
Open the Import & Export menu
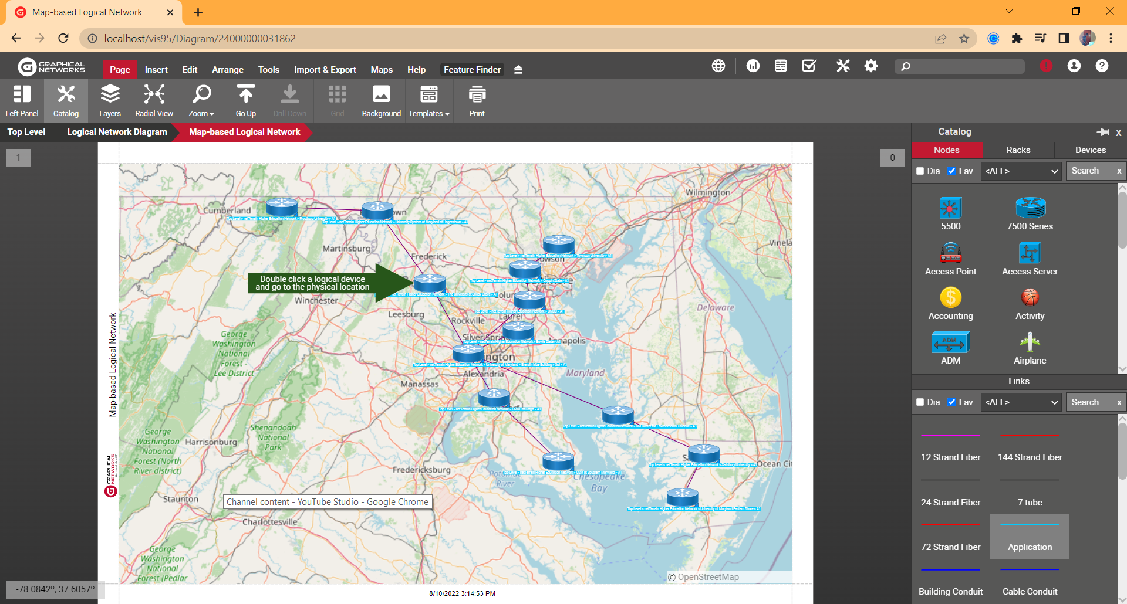point(325,70)
